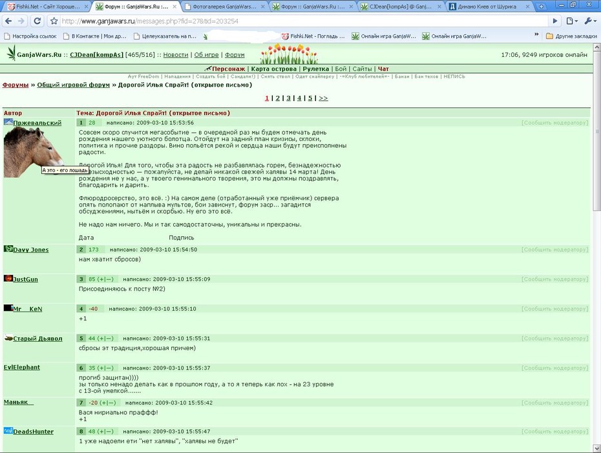Close the Фотогалерея GanjaWars tab
Image resolution: width=601 pixels, height=453 pixels.
263,6
